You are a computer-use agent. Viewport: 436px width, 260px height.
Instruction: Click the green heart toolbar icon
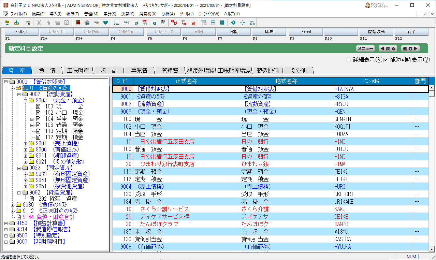105,23
